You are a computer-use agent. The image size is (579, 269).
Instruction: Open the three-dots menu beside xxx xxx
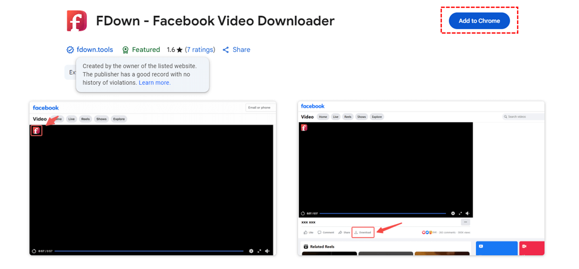[465, 222]
